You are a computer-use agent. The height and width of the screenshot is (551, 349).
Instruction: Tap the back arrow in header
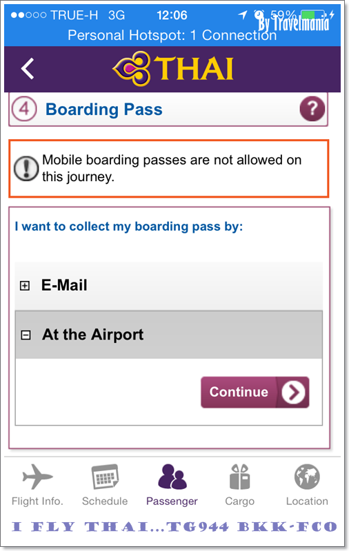coord(27,68)
